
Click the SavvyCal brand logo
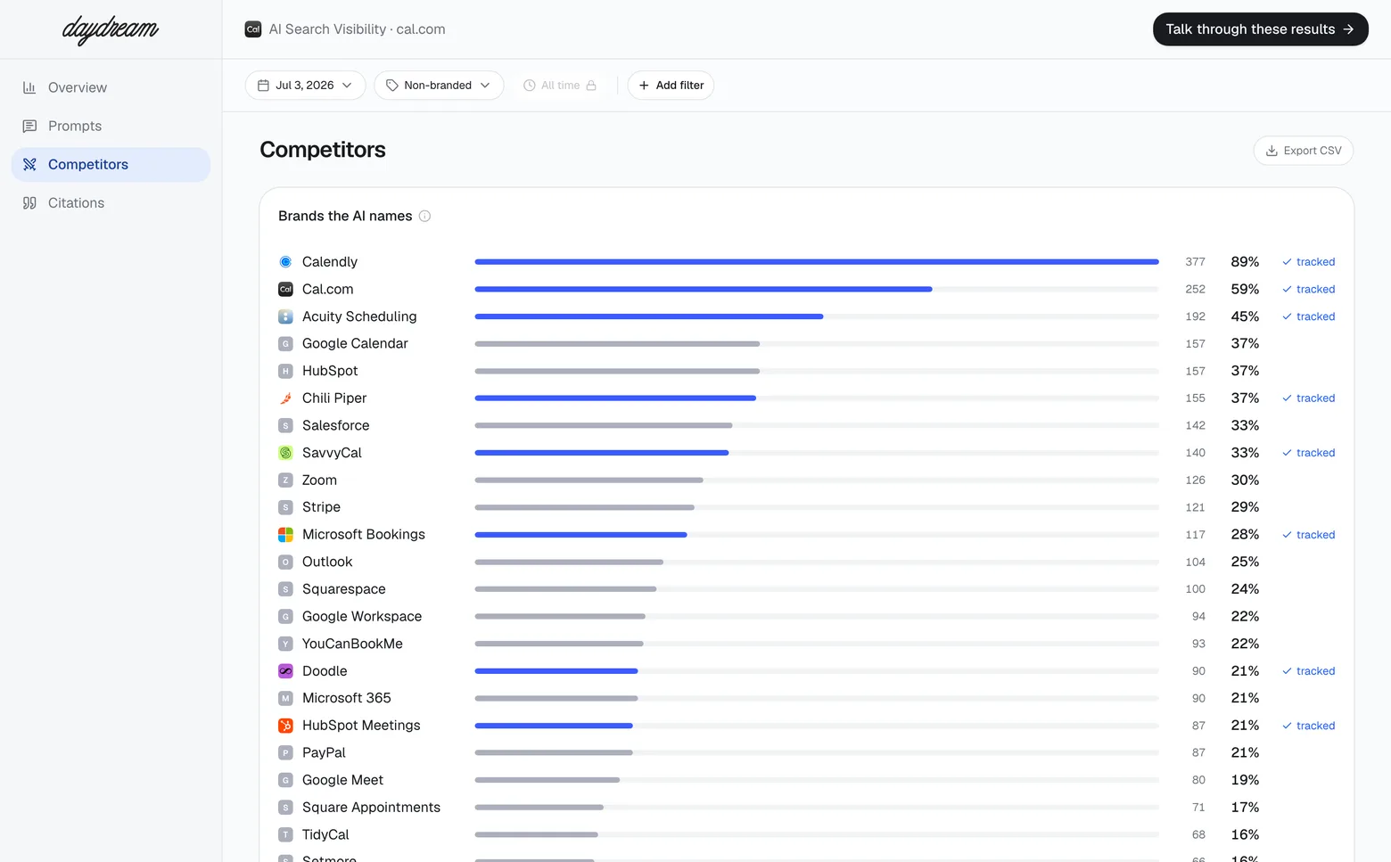point(285,453)
